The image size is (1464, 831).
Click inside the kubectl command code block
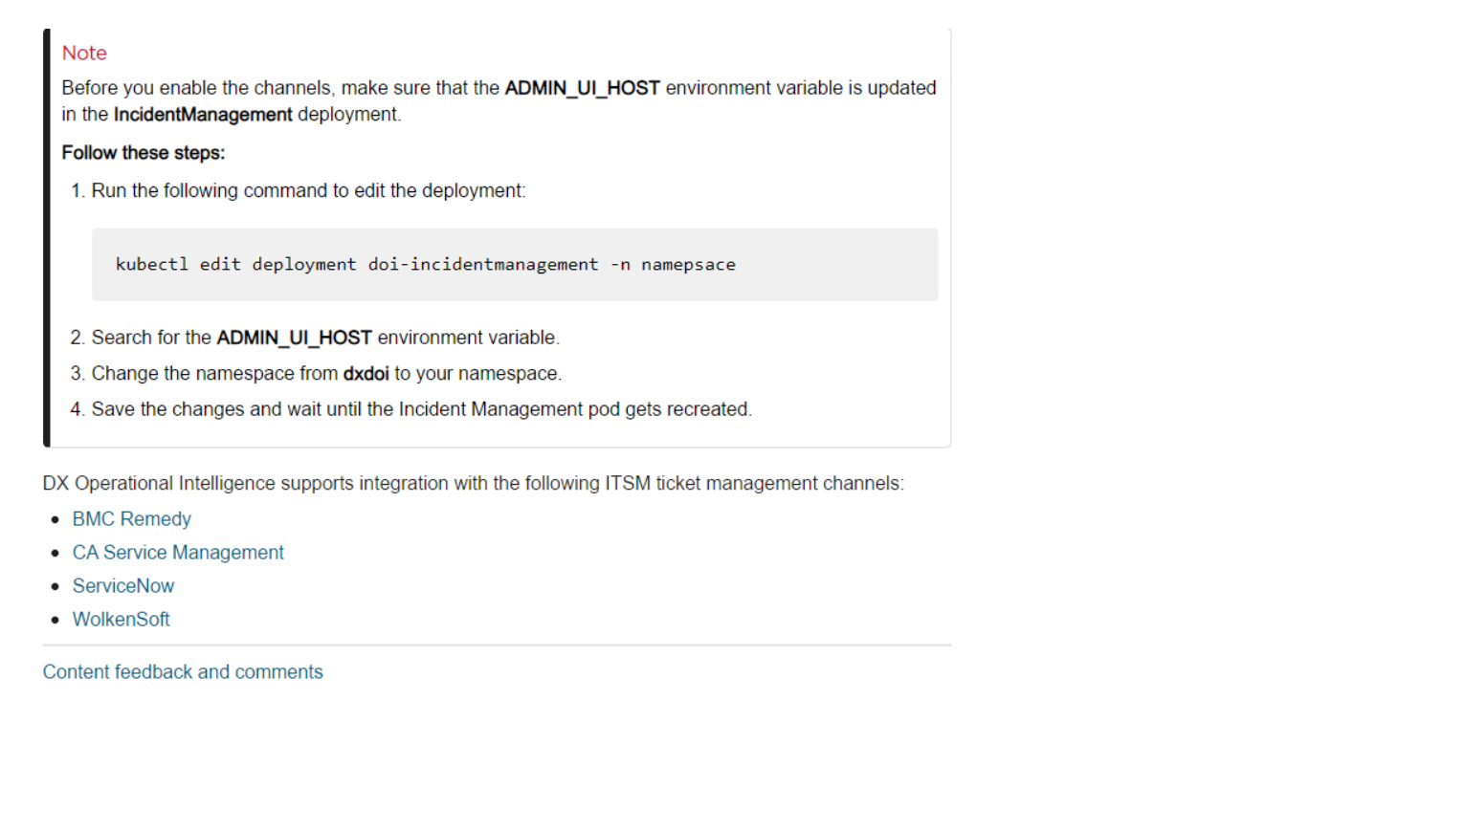tap(832, 265)
